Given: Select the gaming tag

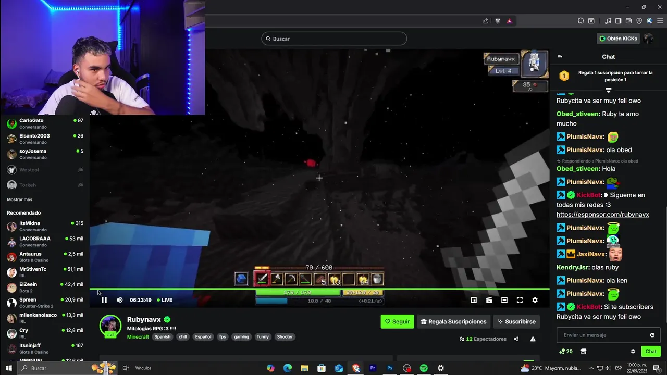Looking at the screenshot, I should coord(241,337).
